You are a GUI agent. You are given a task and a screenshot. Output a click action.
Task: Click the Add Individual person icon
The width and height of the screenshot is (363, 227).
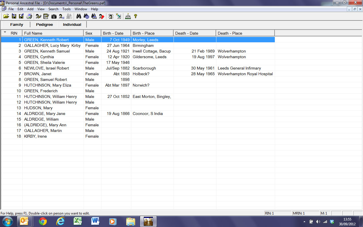tap(62, 16)
